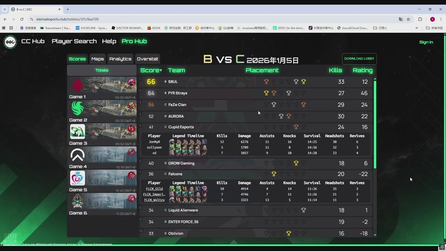This screenshot has height=251, width=446.
Task: Go back with the browser back arrow
Action: click(x=5, y=19)
